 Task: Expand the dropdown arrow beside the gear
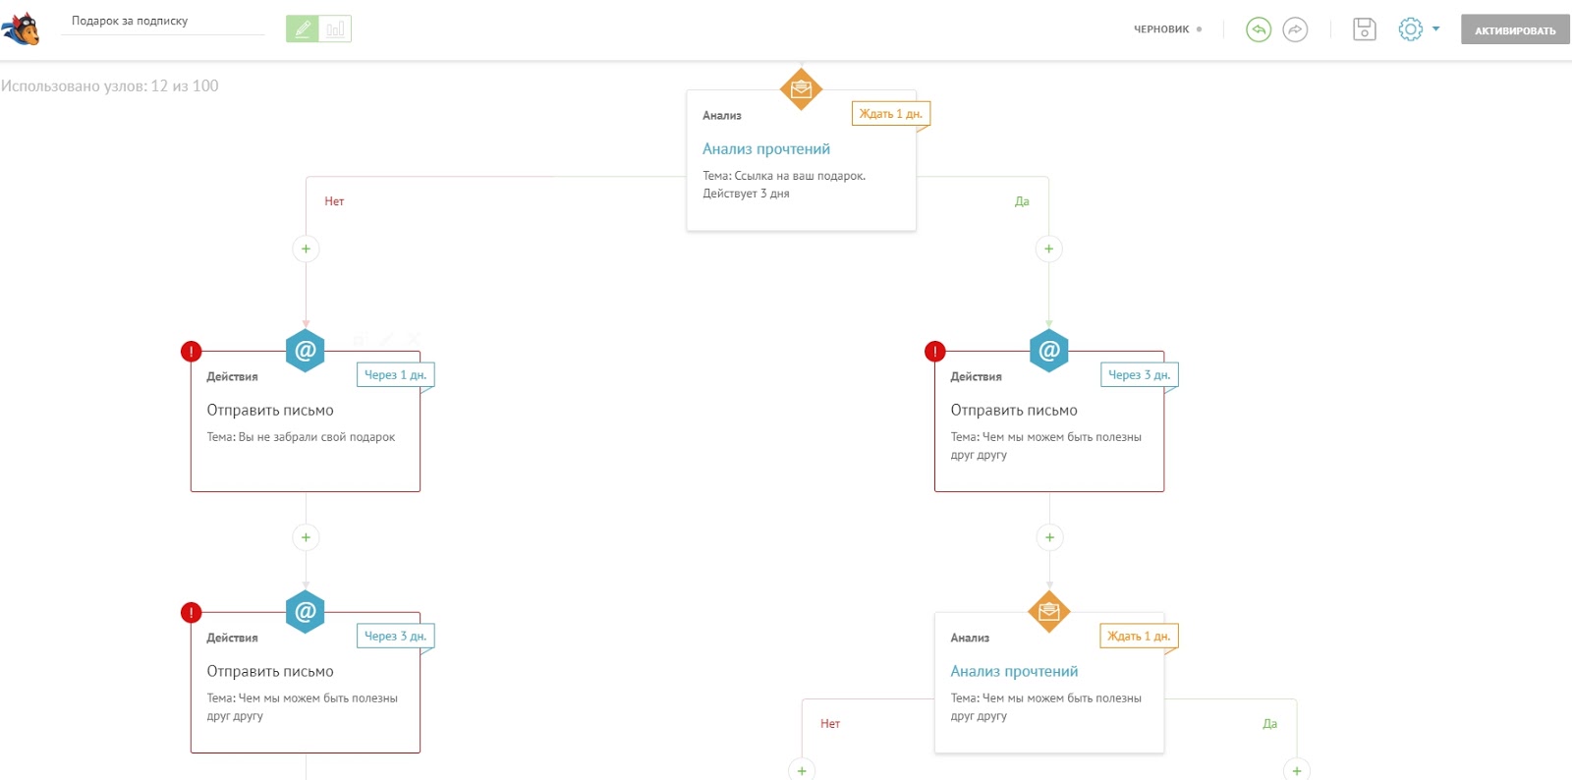point(1436,29)
